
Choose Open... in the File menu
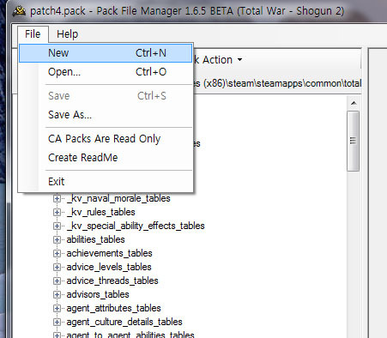click(106, 72)
